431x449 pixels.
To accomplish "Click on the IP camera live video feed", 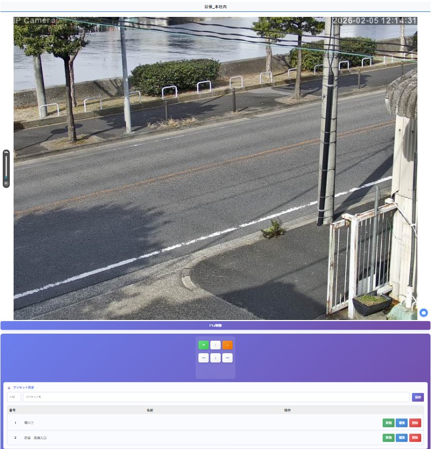I will (215, 169).
